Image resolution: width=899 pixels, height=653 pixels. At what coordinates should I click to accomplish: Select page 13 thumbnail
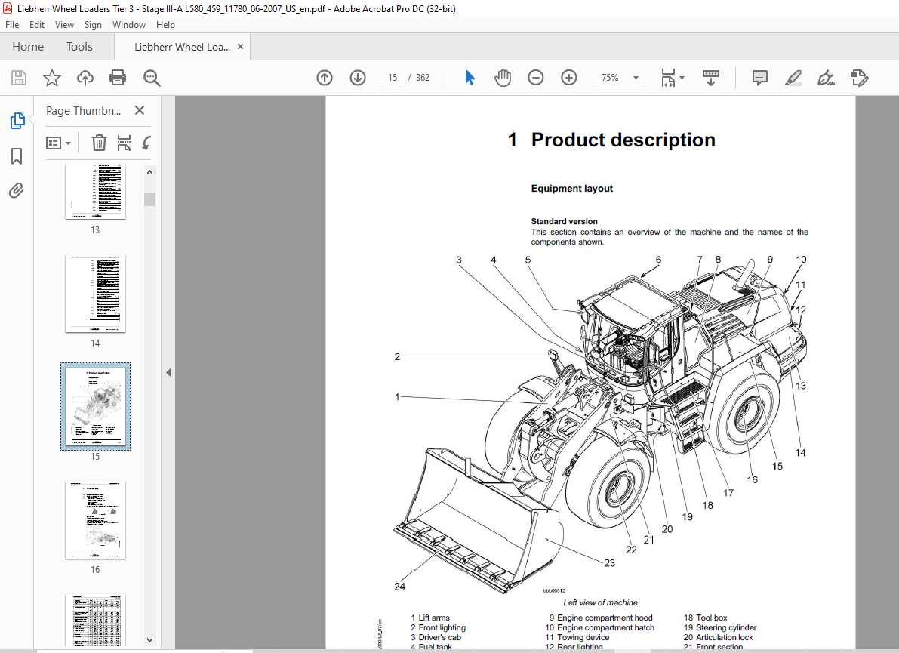[x=95, y=192]
